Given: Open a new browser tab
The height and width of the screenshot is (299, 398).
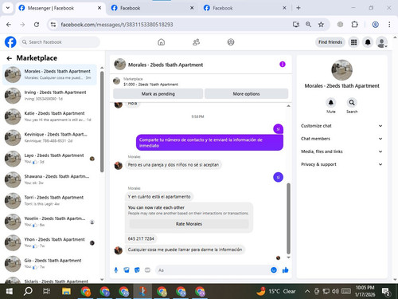Looking at the screenshot, I should point(298,8).
